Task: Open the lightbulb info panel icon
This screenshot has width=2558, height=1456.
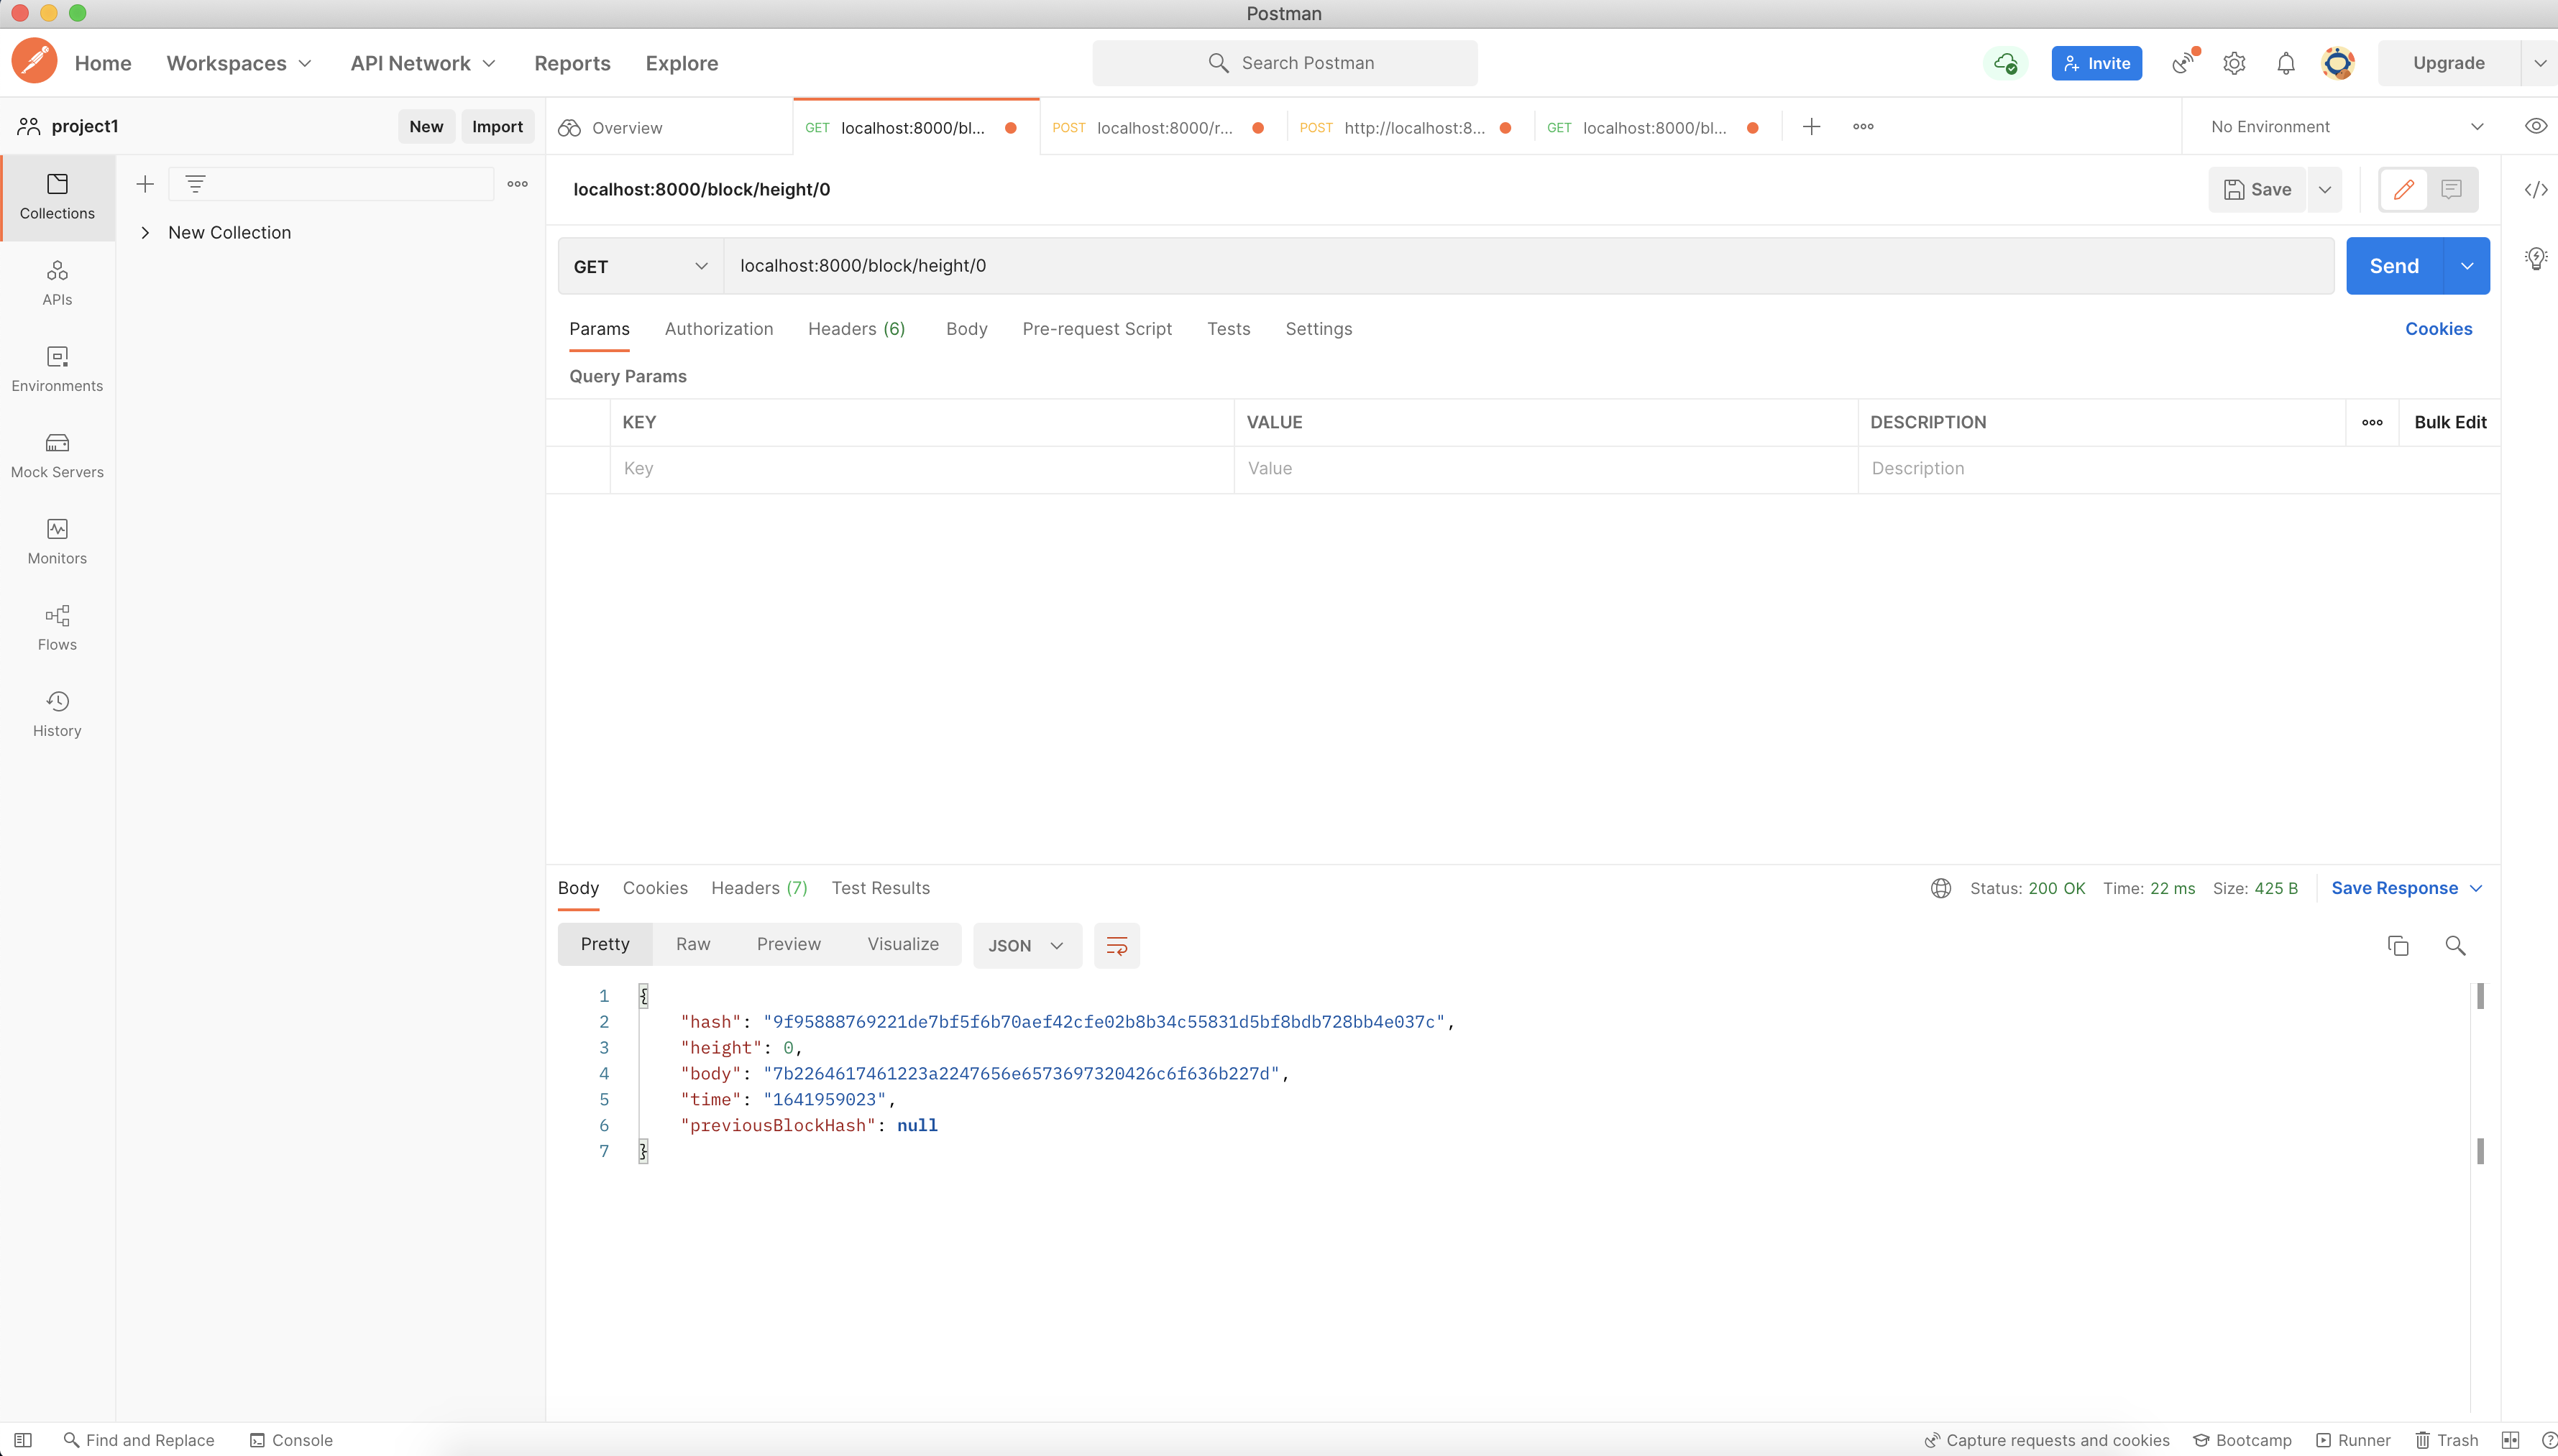Action: pos(2535,258)
